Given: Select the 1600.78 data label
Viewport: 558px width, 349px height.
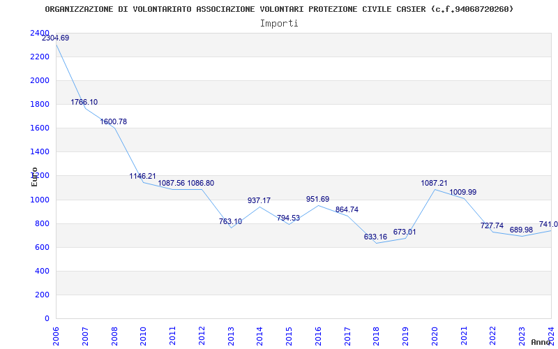Looking at the screenshot, I should click(114, 121).
